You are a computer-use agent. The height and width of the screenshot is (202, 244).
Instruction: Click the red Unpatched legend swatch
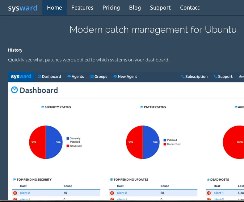(x=165, y=144)
